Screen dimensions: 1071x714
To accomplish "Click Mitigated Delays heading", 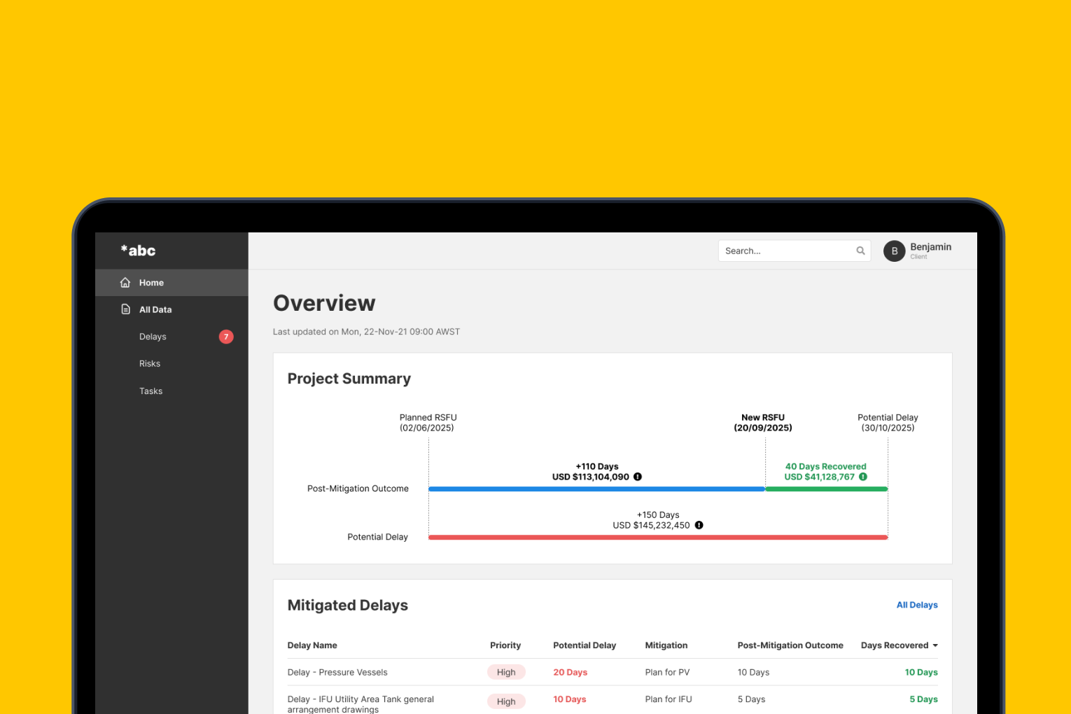I will [x=348, y=605].
